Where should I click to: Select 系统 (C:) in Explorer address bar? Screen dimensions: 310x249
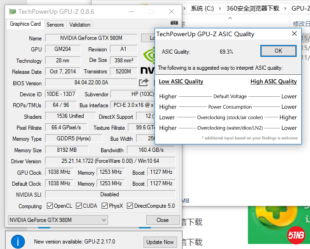[202, 8]
